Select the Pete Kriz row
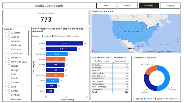 point(110,70)
